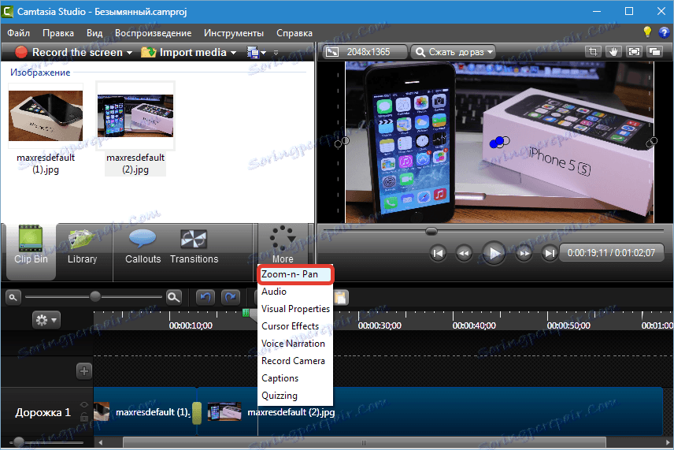This screenshot has height=450, width=674.
Task: Click the timeline scroll right arrow
Action: click(668, 443)
